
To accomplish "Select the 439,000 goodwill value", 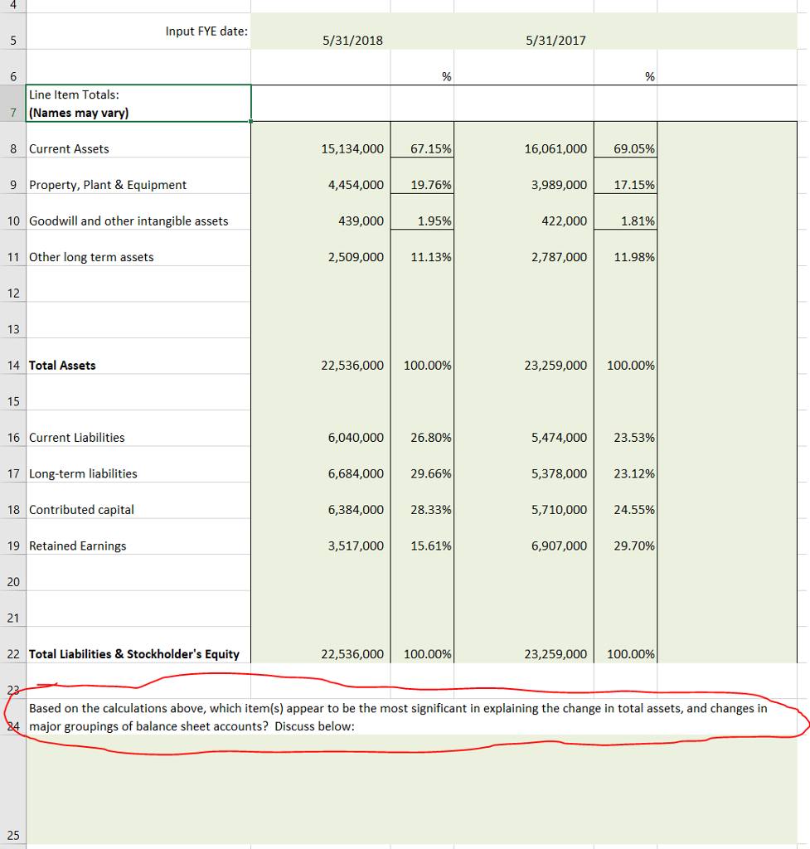I will click(x=321, y=212).
